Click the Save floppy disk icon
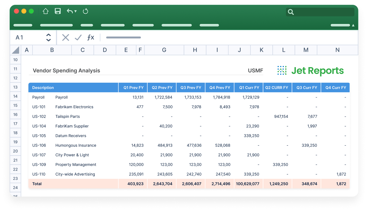The height and width of the screenshot is (211, 368). 58,11
